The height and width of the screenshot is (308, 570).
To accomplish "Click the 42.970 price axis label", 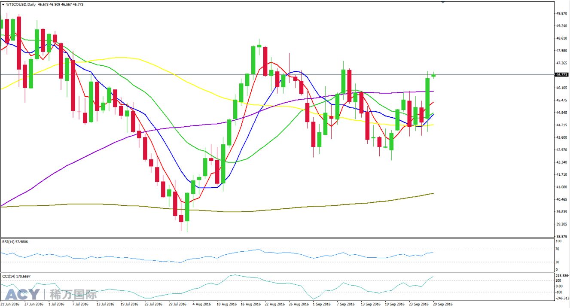I will (x=561, y=150).
